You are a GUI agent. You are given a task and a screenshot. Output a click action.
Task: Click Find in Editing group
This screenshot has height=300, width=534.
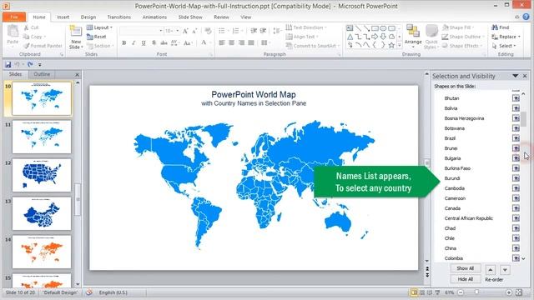tap(501, 27)
